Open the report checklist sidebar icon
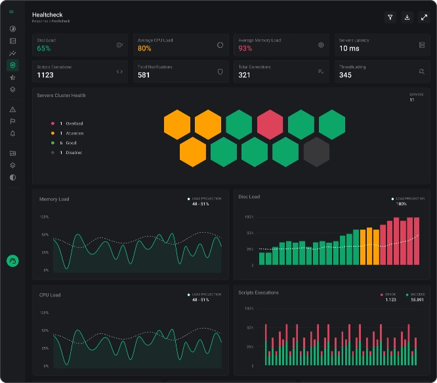 [x=12, y=41]
